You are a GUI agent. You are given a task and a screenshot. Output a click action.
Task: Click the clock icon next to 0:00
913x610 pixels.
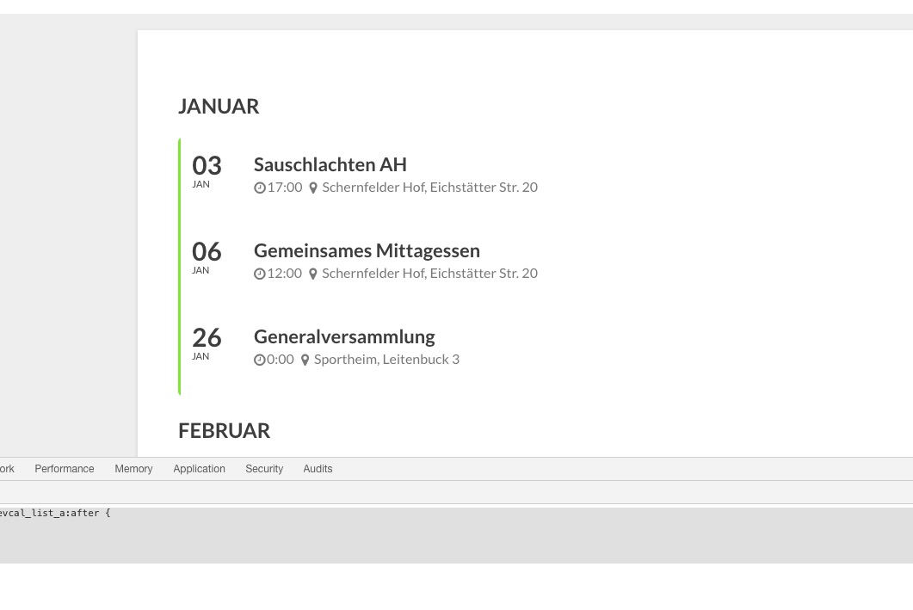260,360
